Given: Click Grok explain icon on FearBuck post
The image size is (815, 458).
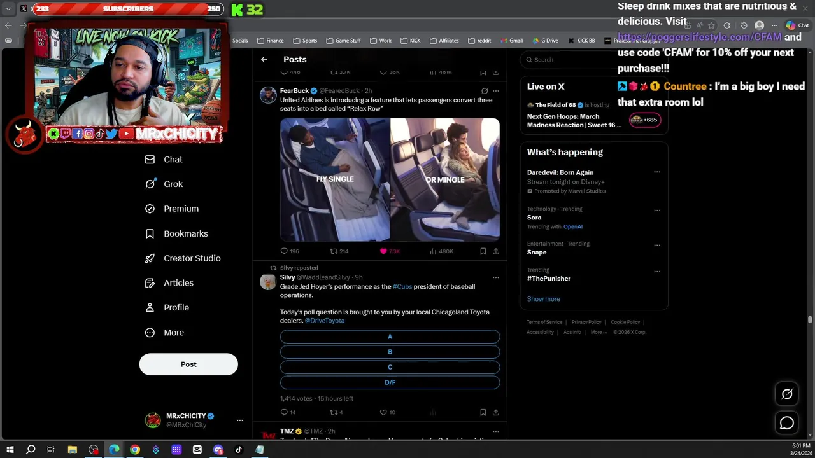Looking at the screenshot, I should point(485,91).
